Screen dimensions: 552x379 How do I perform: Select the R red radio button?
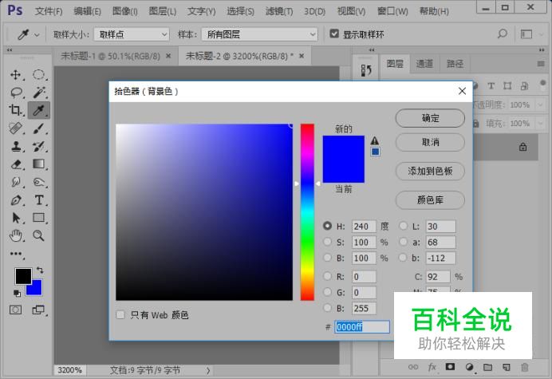point(327,276)
